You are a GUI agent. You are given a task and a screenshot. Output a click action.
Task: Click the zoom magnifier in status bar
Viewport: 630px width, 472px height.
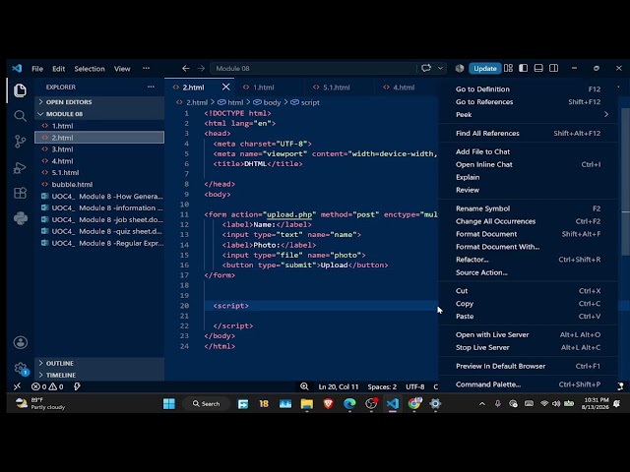[x=304, y=386]
